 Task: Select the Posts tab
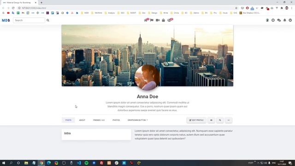[68, 120]
